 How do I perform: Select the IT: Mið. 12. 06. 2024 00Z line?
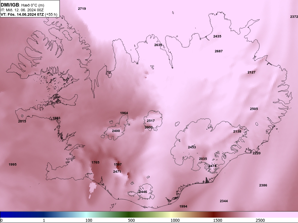coord(22,10)
